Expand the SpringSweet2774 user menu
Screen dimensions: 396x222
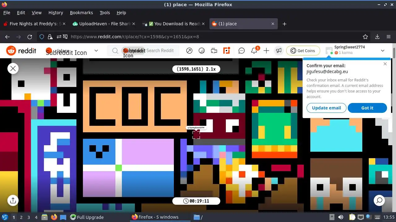(x=383, y=51)
